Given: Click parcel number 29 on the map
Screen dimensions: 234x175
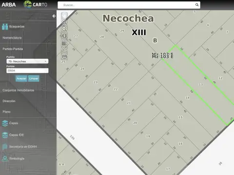Looking at the screenshot, I should [122, 31].
